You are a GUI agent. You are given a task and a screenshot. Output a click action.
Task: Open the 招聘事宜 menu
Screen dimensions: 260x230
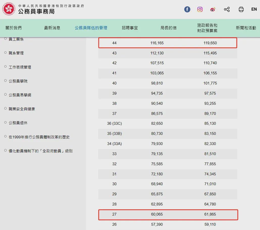tap(130, 28)
